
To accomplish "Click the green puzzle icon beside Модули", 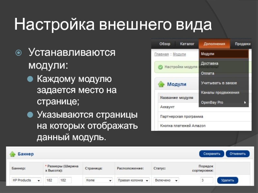I will pos(161,84).
